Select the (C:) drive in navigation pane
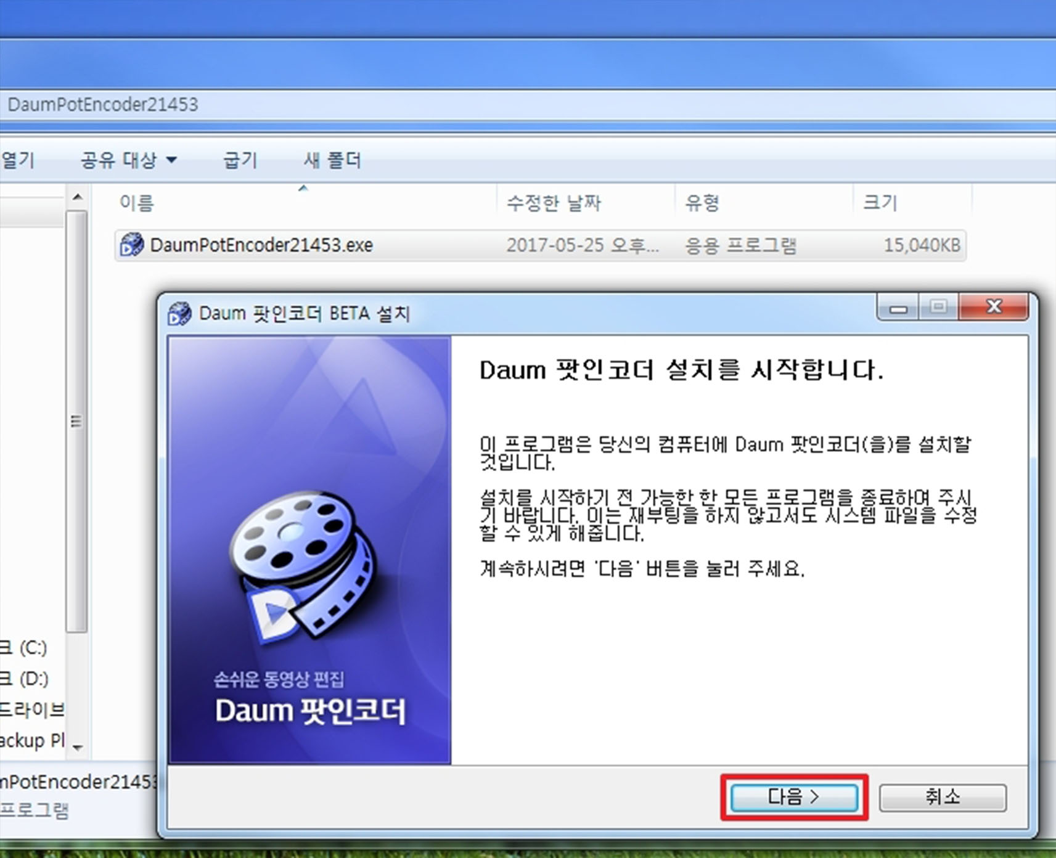This screenshot has height=858, width=1056. point(25,647)
